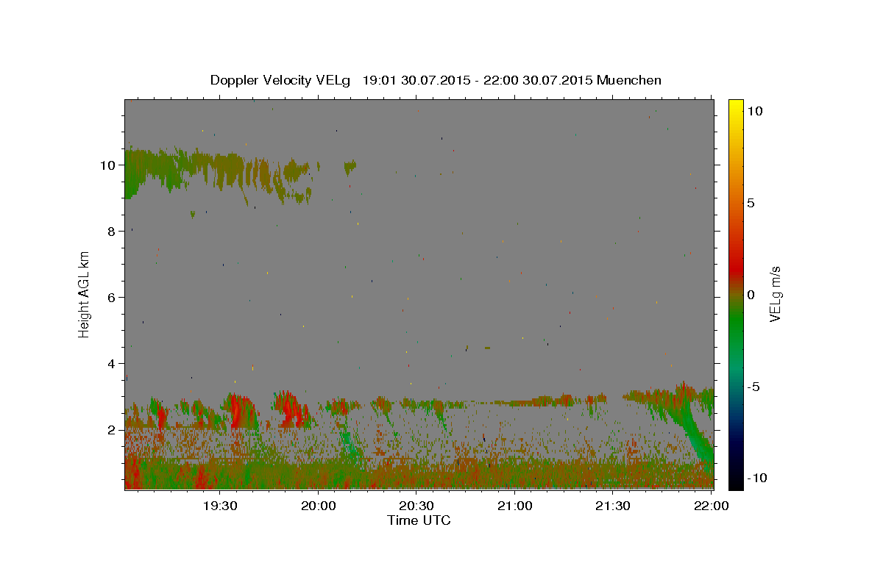Click the height axis label 10
Viewport: 883px width, 588px height.
coord(108,165)
